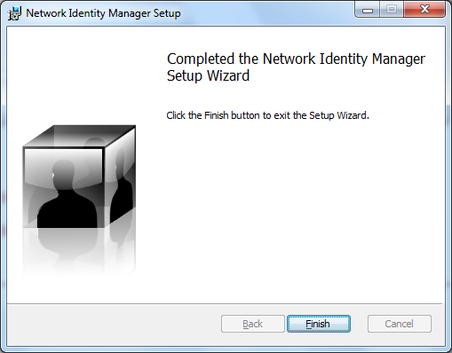Minimize the Network Identity Manager Setup window
This screenshot has height=353, width=452.
click(x=368, y=10)
